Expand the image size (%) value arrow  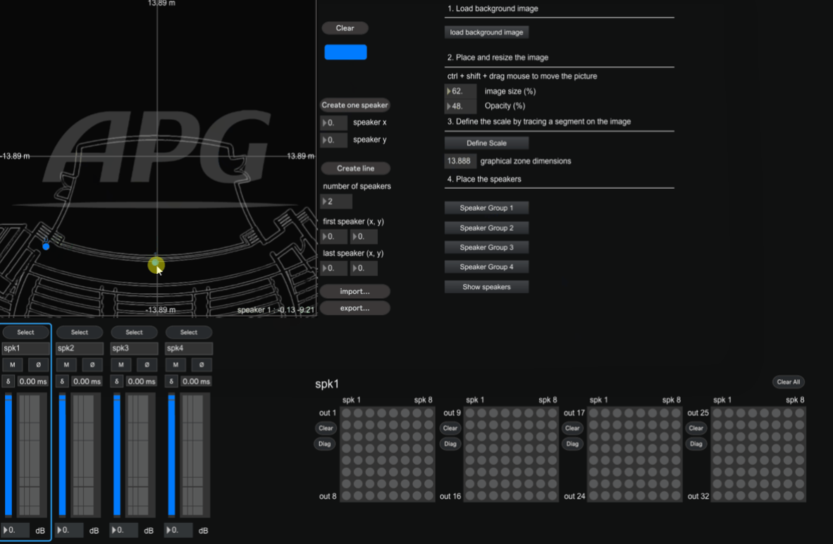pos(450,91)
